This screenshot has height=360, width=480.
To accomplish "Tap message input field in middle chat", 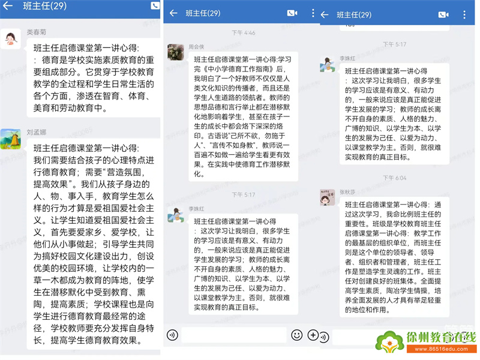I will (234, 335).
